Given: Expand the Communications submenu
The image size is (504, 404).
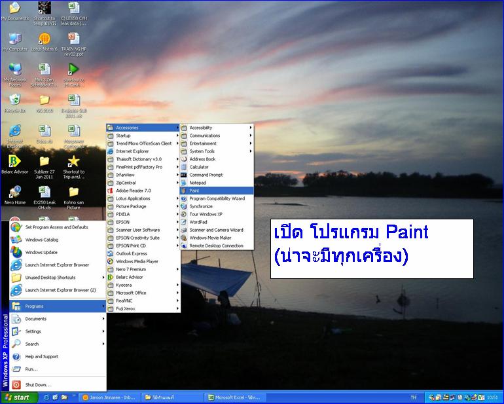Looking at the screenshot, I should click(217, 136).
